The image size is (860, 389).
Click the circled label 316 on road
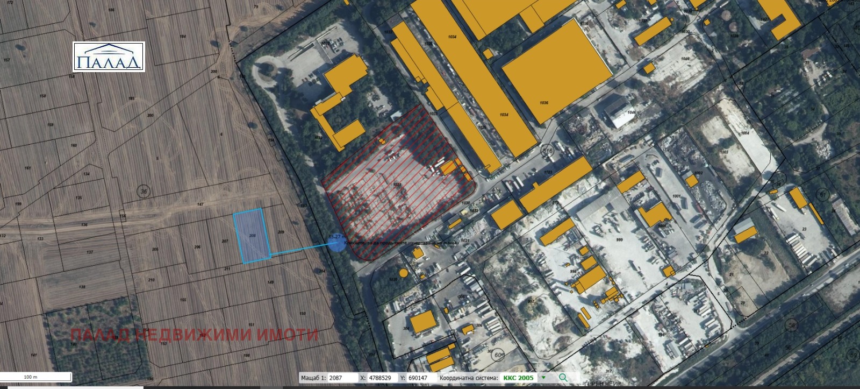(548, 151)
